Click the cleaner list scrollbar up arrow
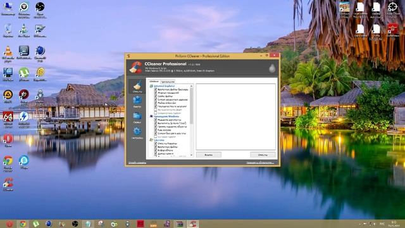405x228 pixels. click(191, 86)
